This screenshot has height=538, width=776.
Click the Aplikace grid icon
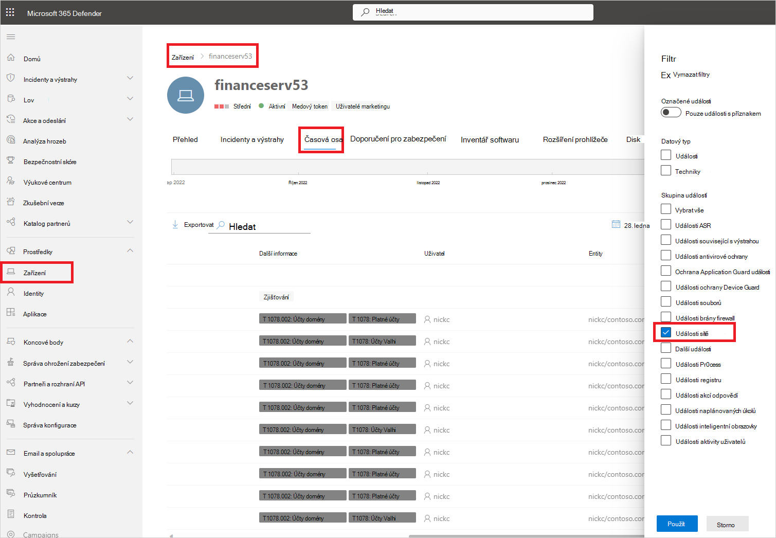point(11,313)
